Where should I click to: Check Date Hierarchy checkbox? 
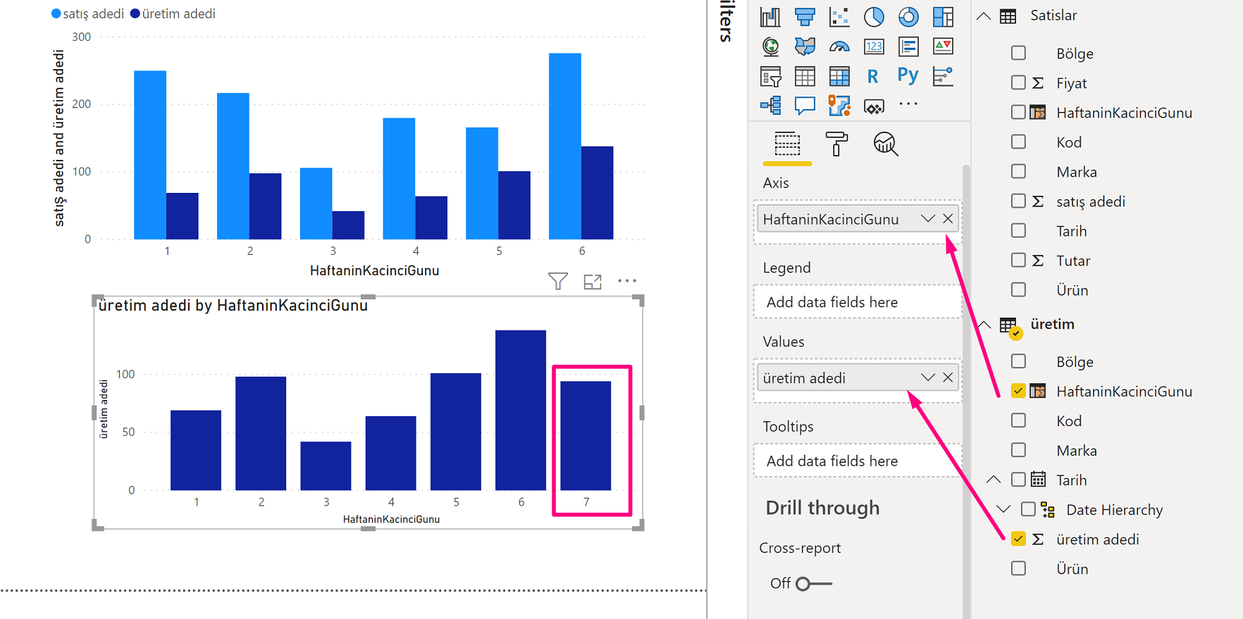point(1028,509)
